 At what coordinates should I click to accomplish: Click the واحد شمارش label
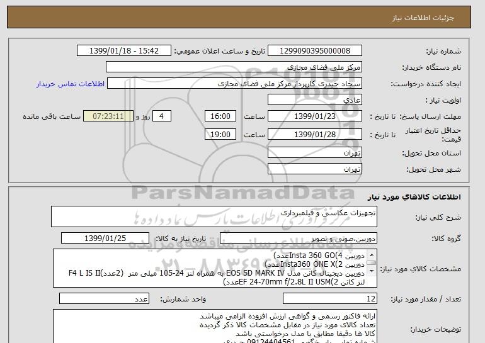[183, 299]
